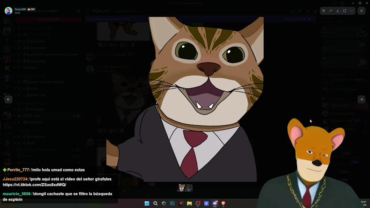Open Brave browser from the taskbar
370x208 pixels.
(223, 203)
